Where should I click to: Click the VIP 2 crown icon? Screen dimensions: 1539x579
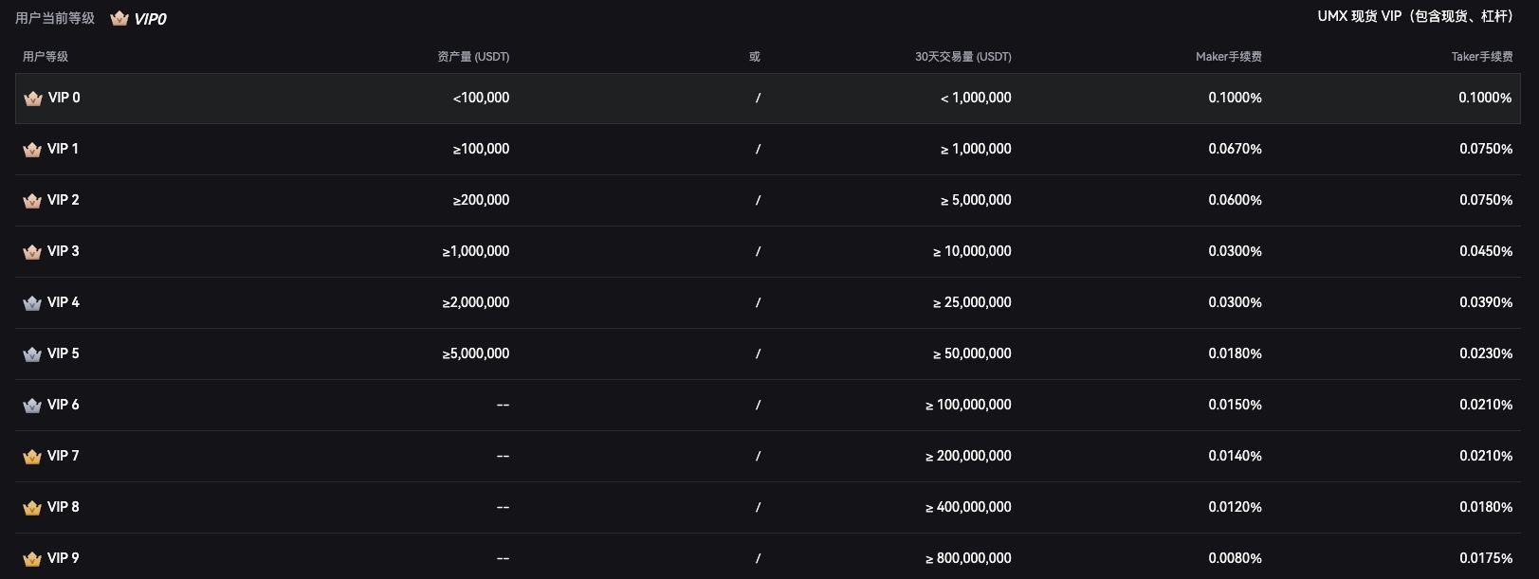[x=32, y=201]
